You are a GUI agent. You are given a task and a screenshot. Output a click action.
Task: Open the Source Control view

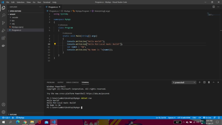point(3,23)
